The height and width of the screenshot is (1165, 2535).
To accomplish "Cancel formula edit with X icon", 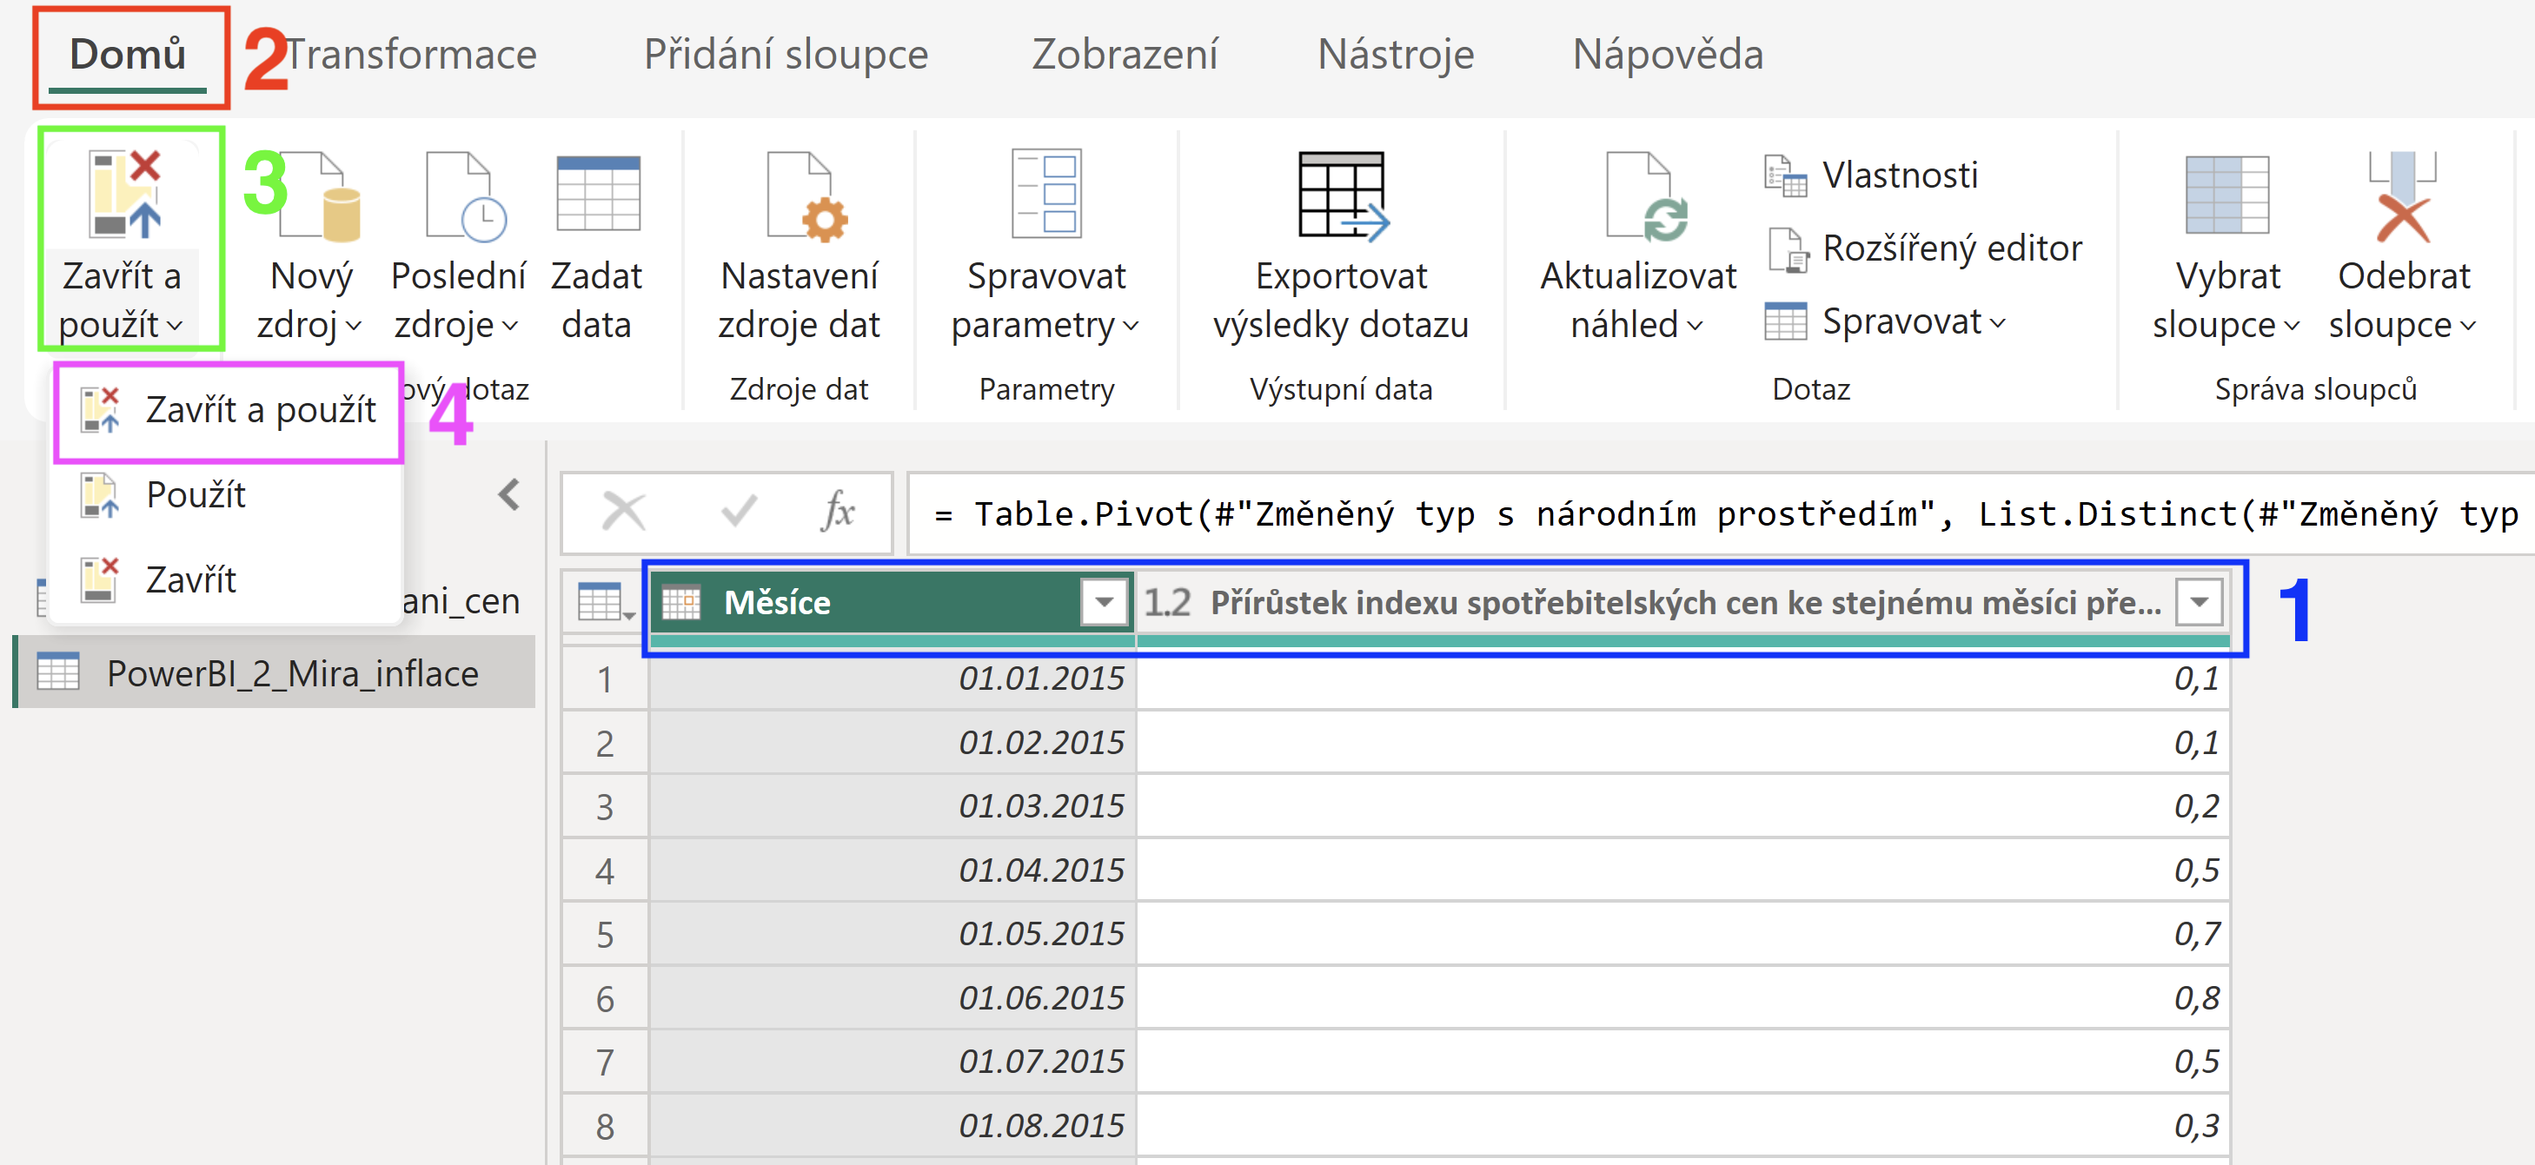I will (x=624, y=512).
